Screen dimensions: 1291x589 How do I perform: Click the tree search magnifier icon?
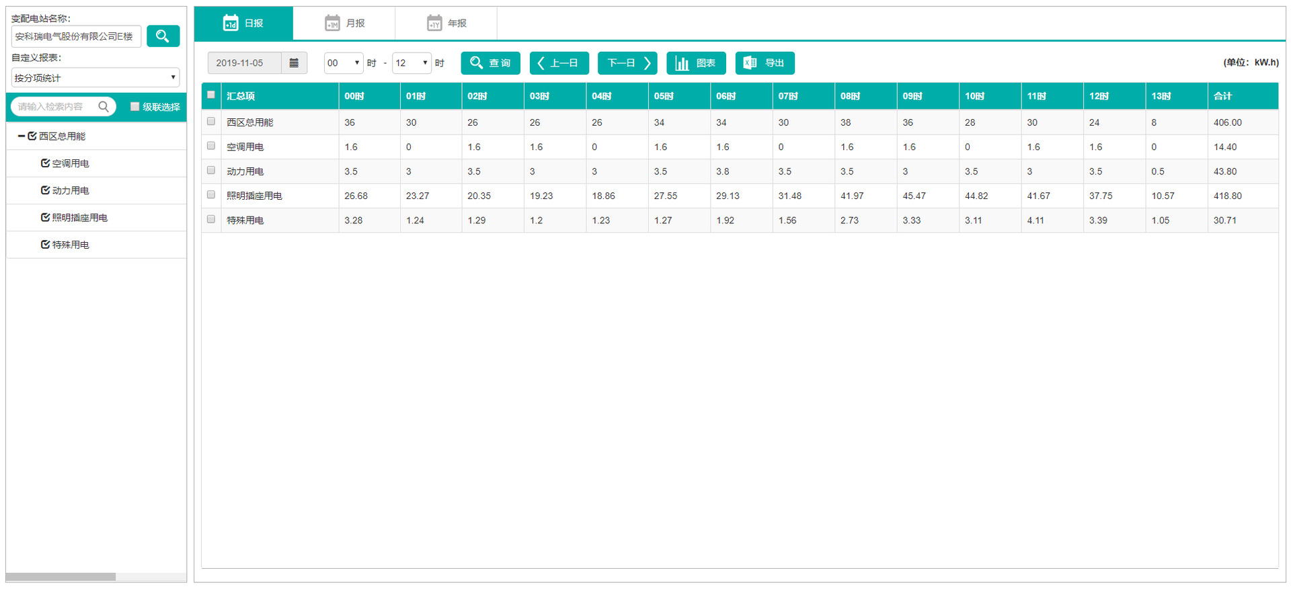pyautogui.click(x=104, y=106)
